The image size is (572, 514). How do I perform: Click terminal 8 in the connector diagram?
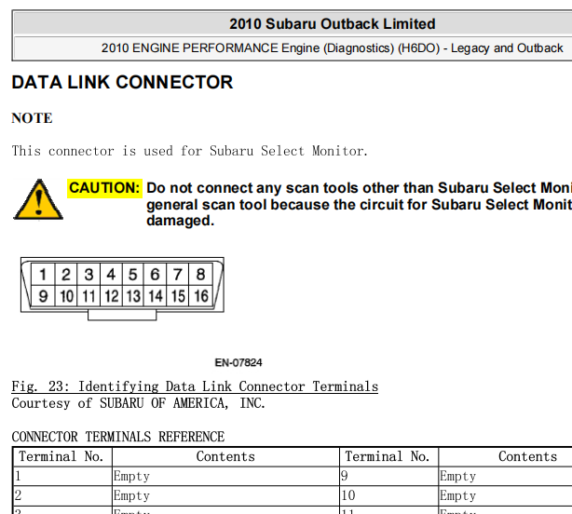pyautogui.click(x=200, y=275)
